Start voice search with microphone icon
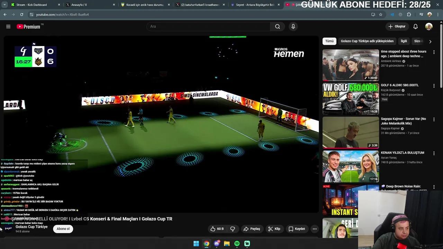 (293, 27)
